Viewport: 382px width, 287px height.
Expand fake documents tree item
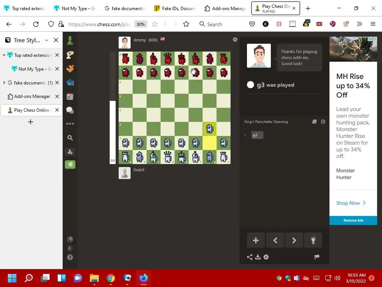[4, 83]
